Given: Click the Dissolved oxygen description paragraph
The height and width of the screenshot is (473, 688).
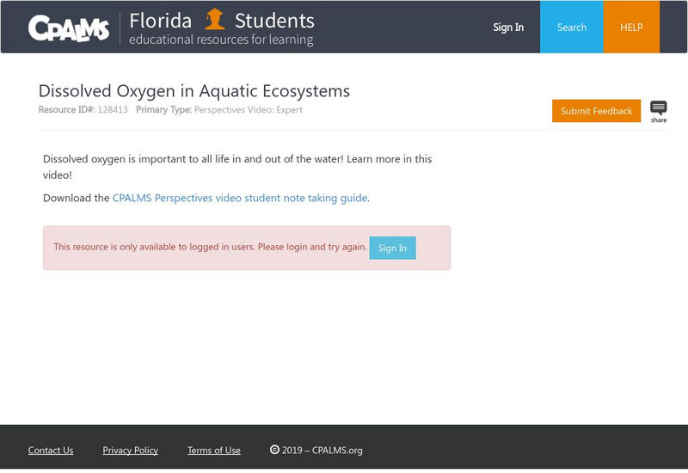Looking at the screenshot, I should pyautogui.click(x=237, y=167).
